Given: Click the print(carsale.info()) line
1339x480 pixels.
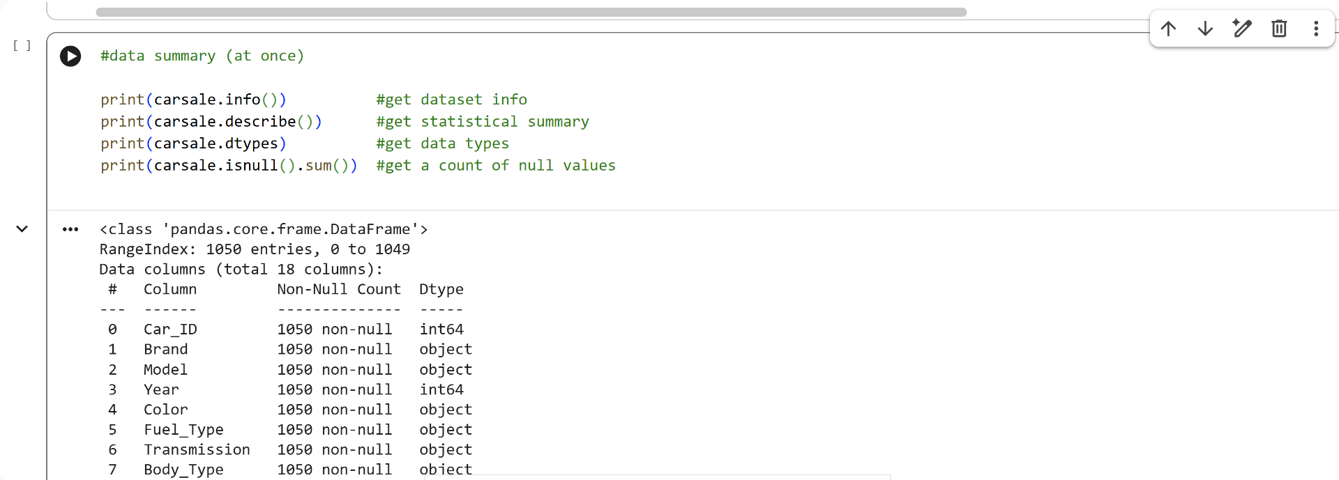Looking at the screenshot, I should pyautogui.click(x=193, y=100).
